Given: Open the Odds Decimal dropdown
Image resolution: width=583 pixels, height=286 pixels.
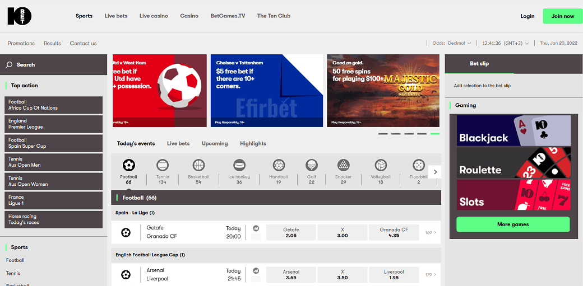Looking at the screenshot, I should click(x=452, y=43).
